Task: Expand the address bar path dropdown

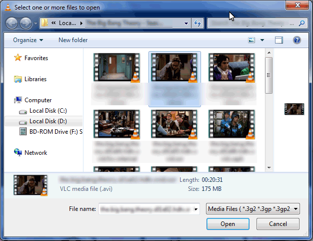Action: [186, 23]
